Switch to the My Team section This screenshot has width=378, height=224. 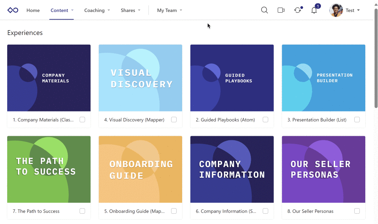pyautogui.click(x=167, y=10)
